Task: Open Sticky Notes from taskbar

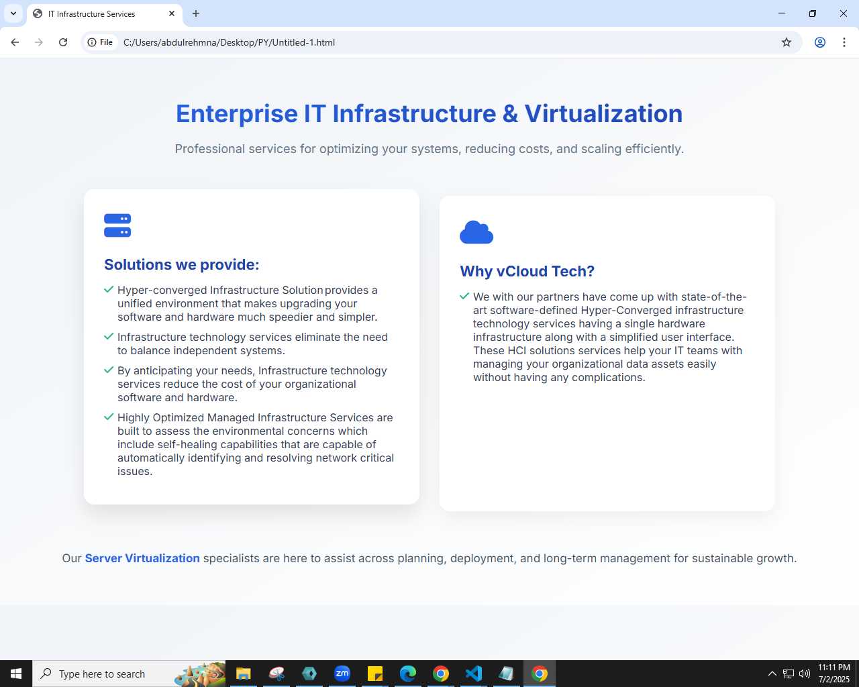Action: pos(375,674)
